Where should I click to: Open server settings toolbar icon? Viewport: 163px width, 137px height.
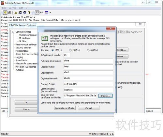16,12
